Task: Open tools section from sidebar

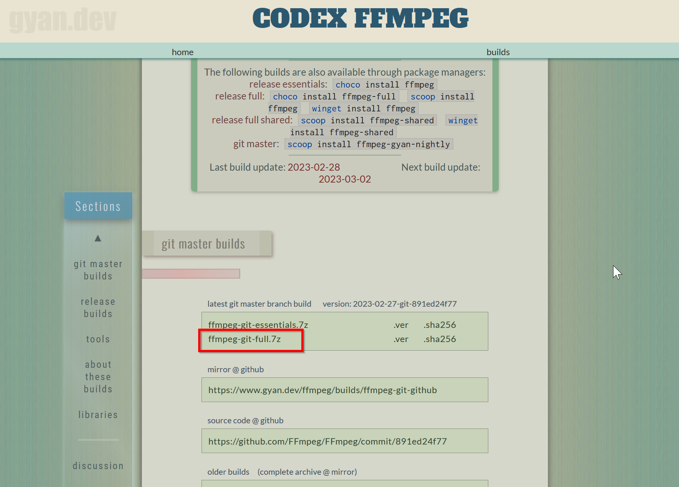Action: (x=98, y=339)
